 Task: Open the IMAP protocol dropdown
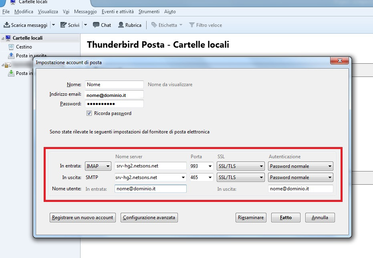click(x=98, y=166)
